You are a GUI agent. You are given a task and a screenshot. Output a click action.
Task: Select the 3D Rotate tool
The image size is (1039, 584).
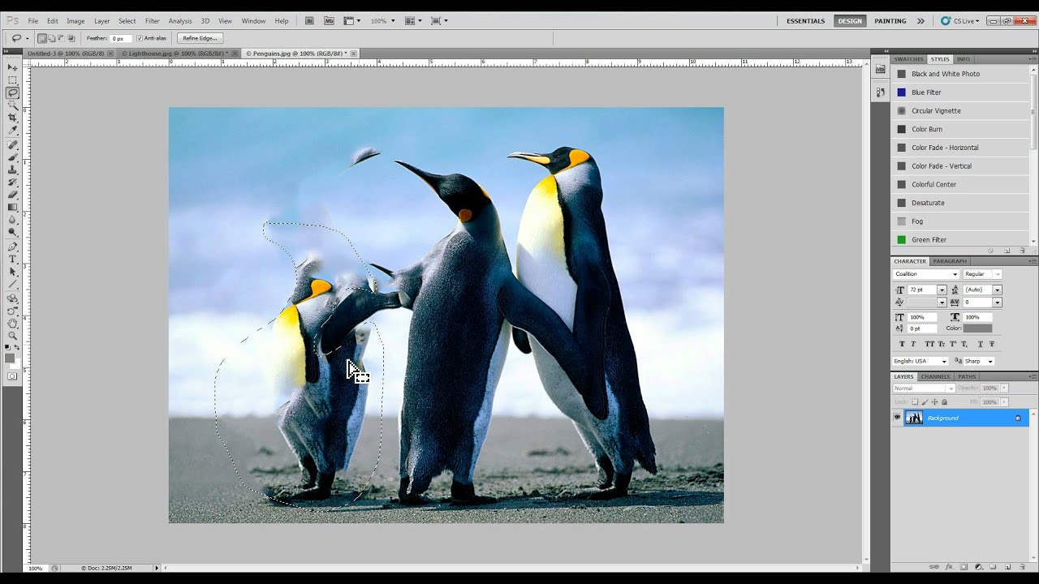(12, 298)
